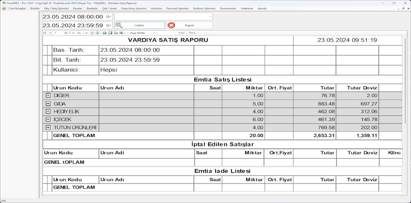Jump to last report page
Viewport: 411px width, 203px height.
click(79, 33)
